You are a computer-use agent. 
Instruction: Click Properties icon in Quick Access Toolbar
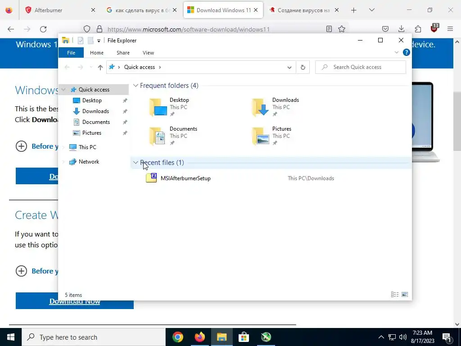click(x=81, y=41)
